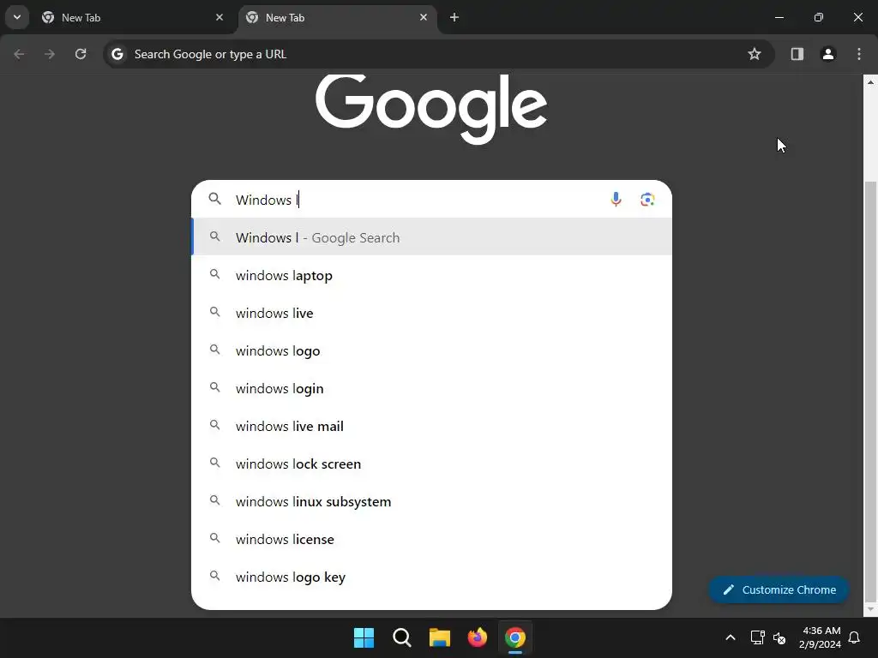Viewport: 878px width, 658px height.
Task: Close the second New Tab
Action: coord(424,17)
